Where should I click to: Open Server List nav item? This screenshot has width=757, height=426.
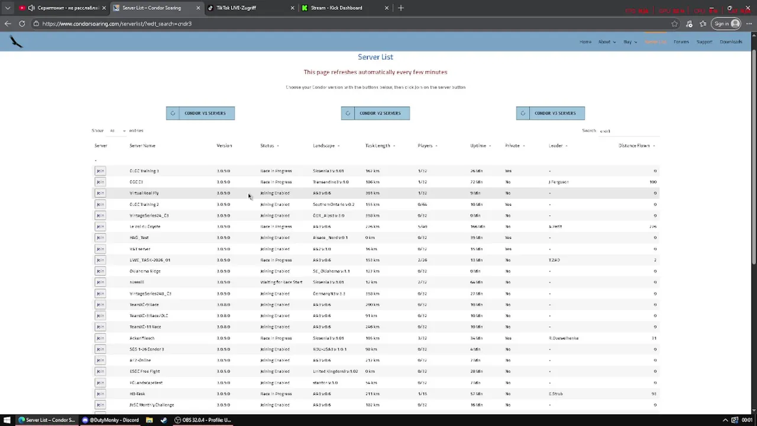click(655, 42)
